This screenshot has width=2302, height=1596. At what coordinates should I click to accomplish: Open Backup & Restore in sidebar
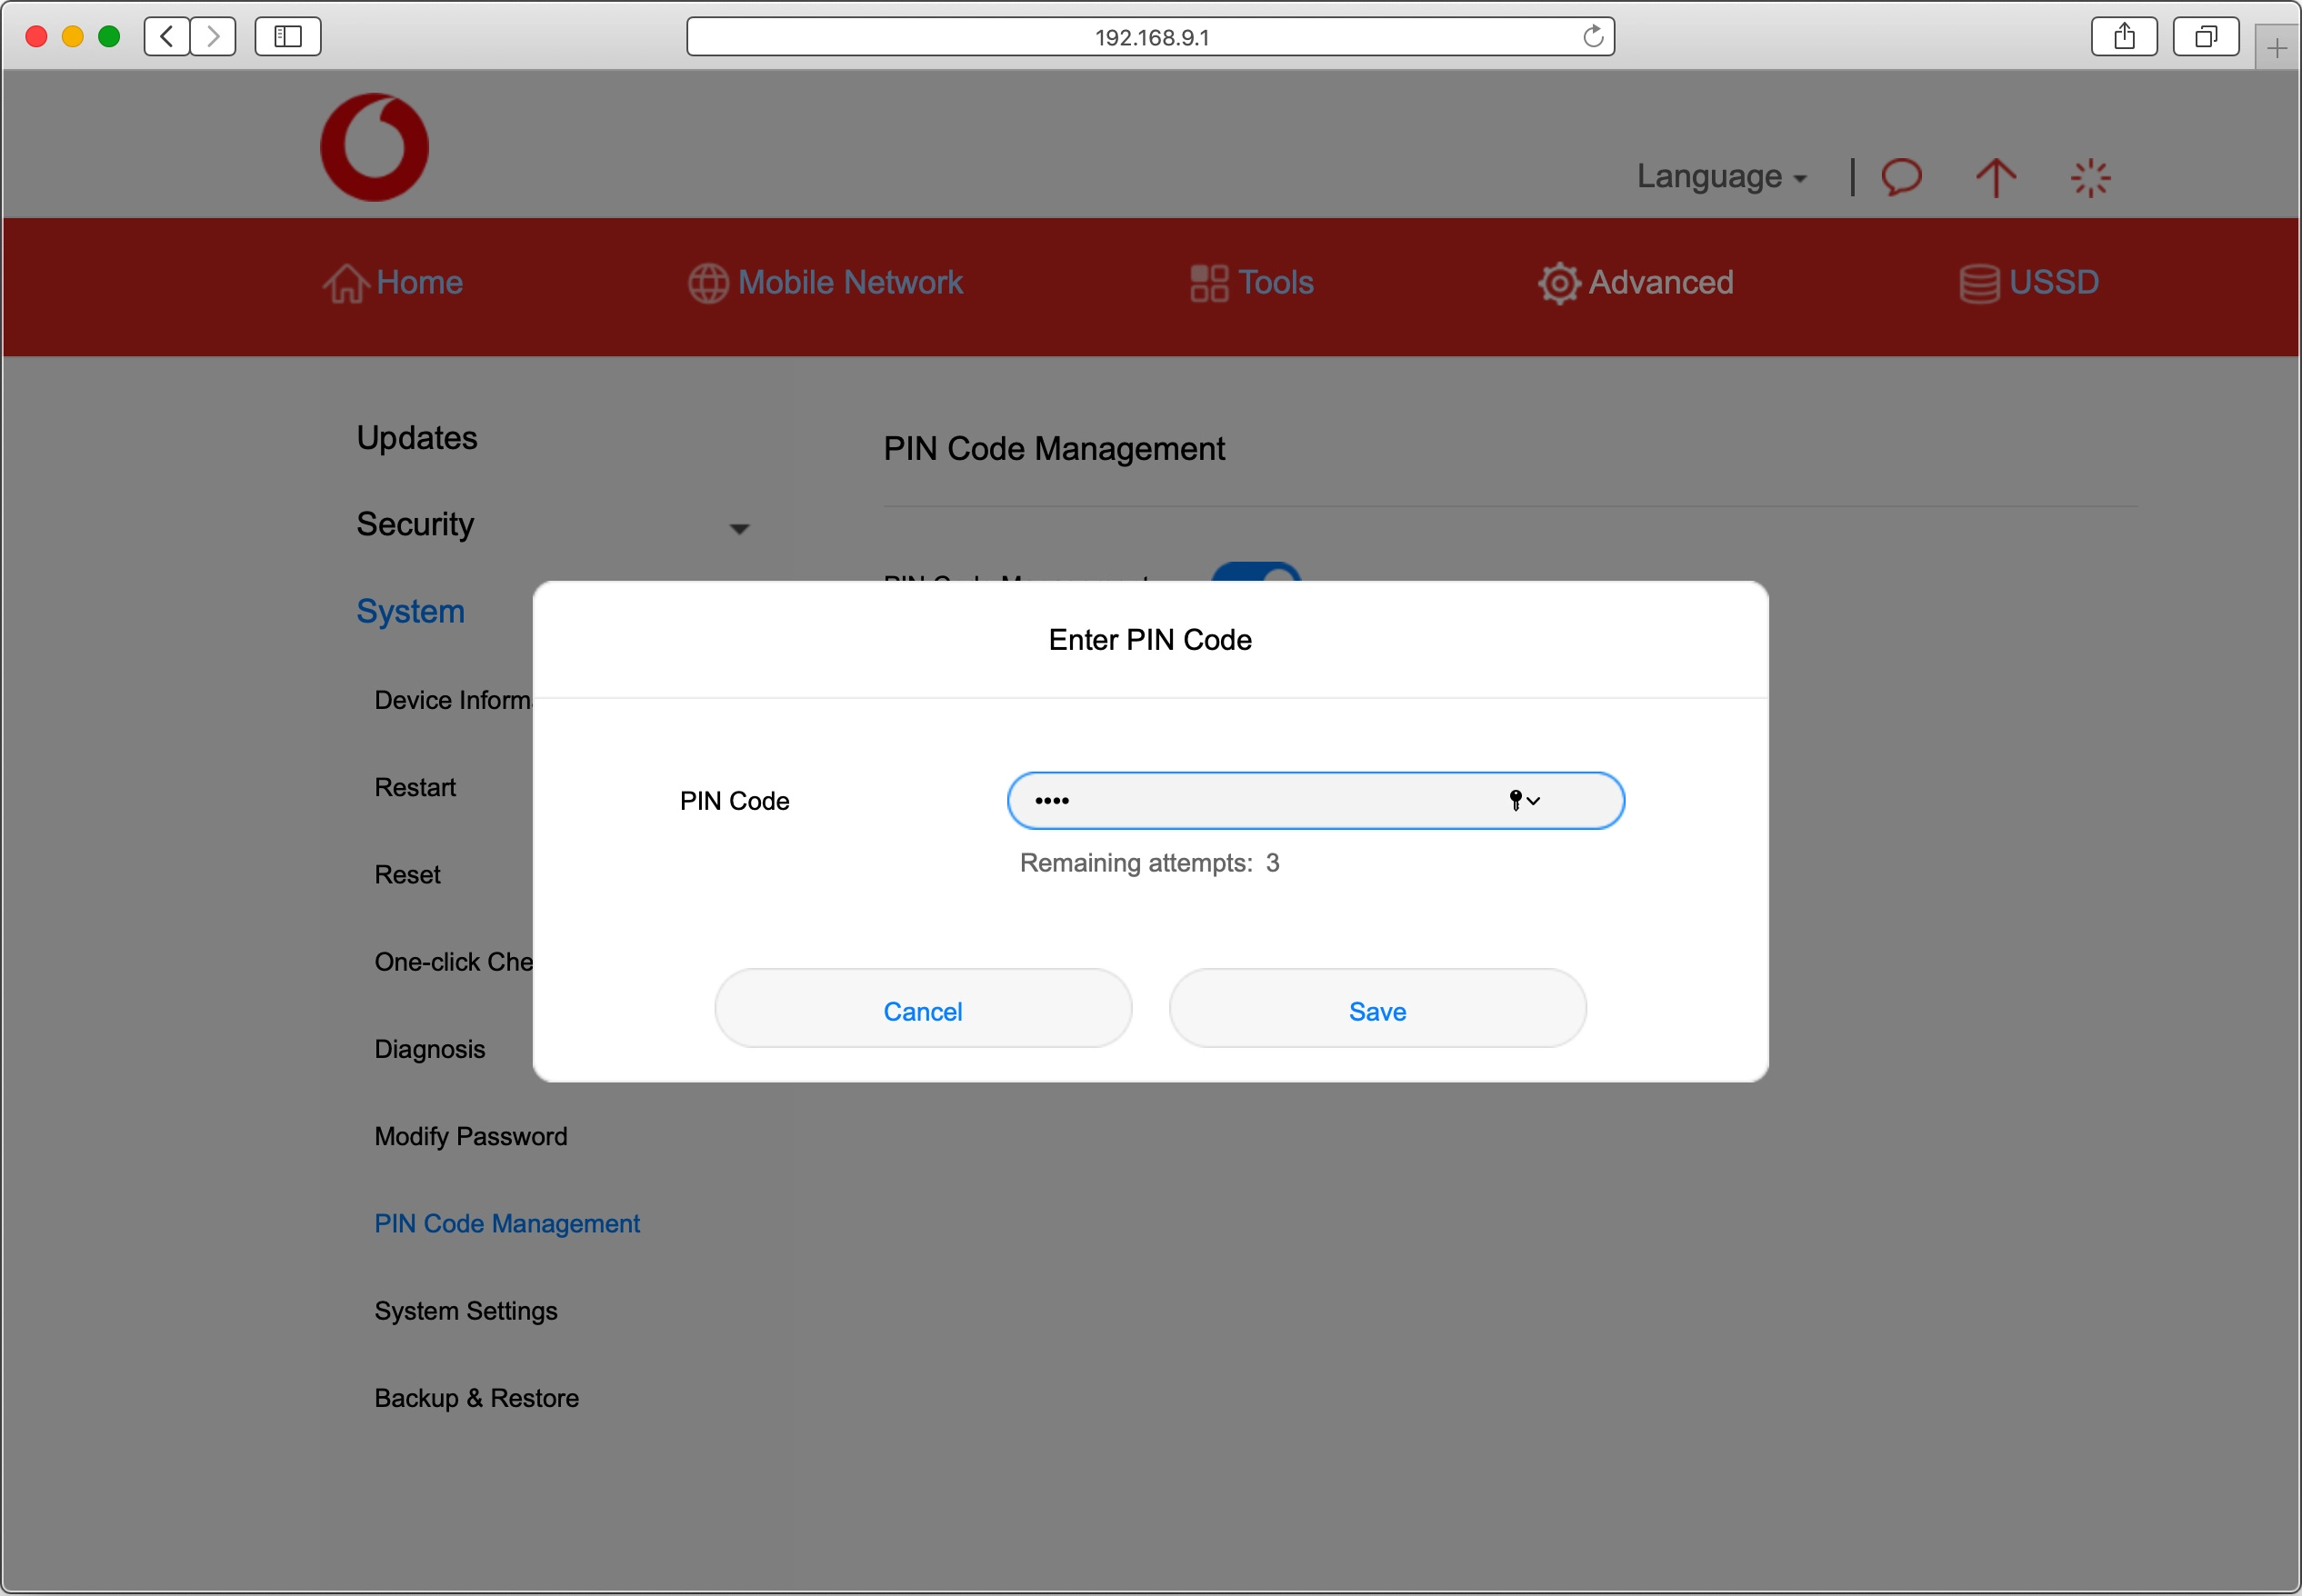click(476, 1397)
